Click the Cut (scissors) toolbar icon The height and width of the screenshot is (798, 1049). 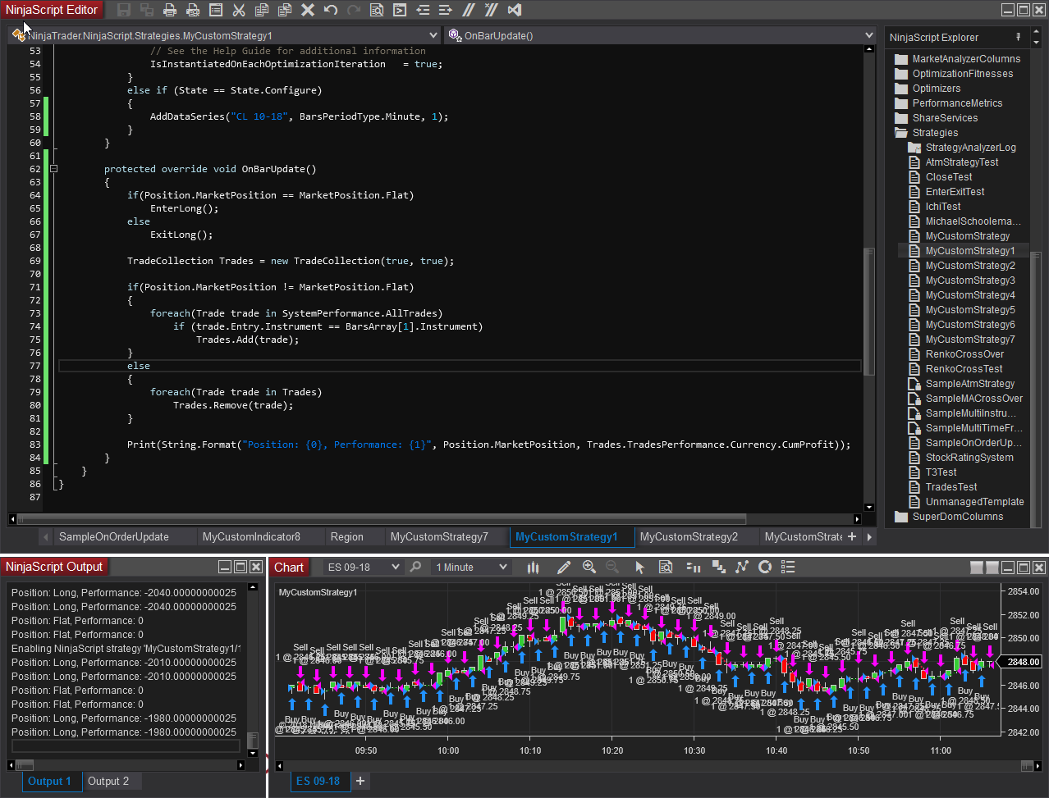pyautogui.click(x=239, y=10)
